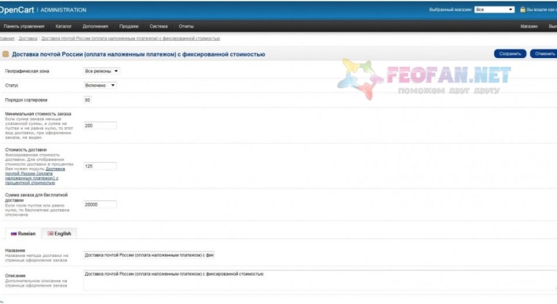Click the Отменить button
Screen dimensions: 557x304
coord(545,54)
